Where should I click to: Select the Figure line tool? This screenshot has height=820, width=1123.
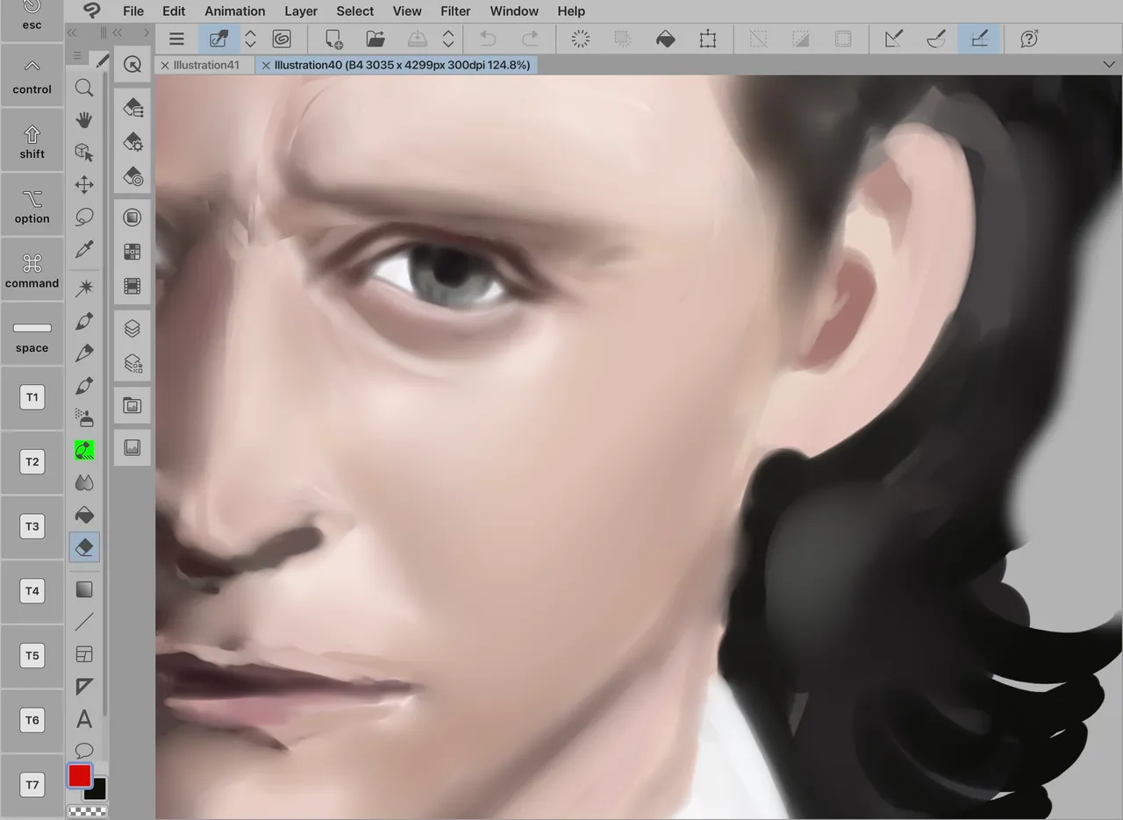pyautogui.click(x=84, y=622)
